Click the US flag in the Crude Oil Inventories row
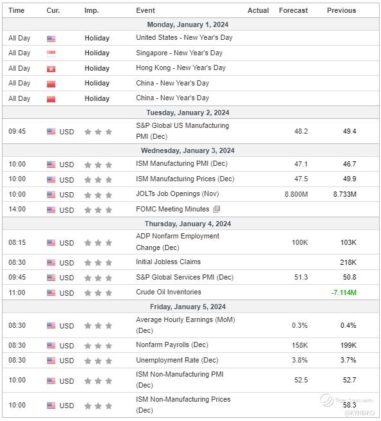Image resolution: width=381 pixels, height=421 pixels. (x=51, y=292)
